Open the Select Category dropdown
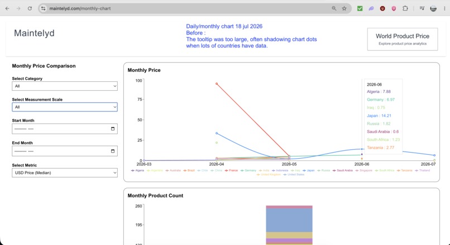 click(65, 86)
